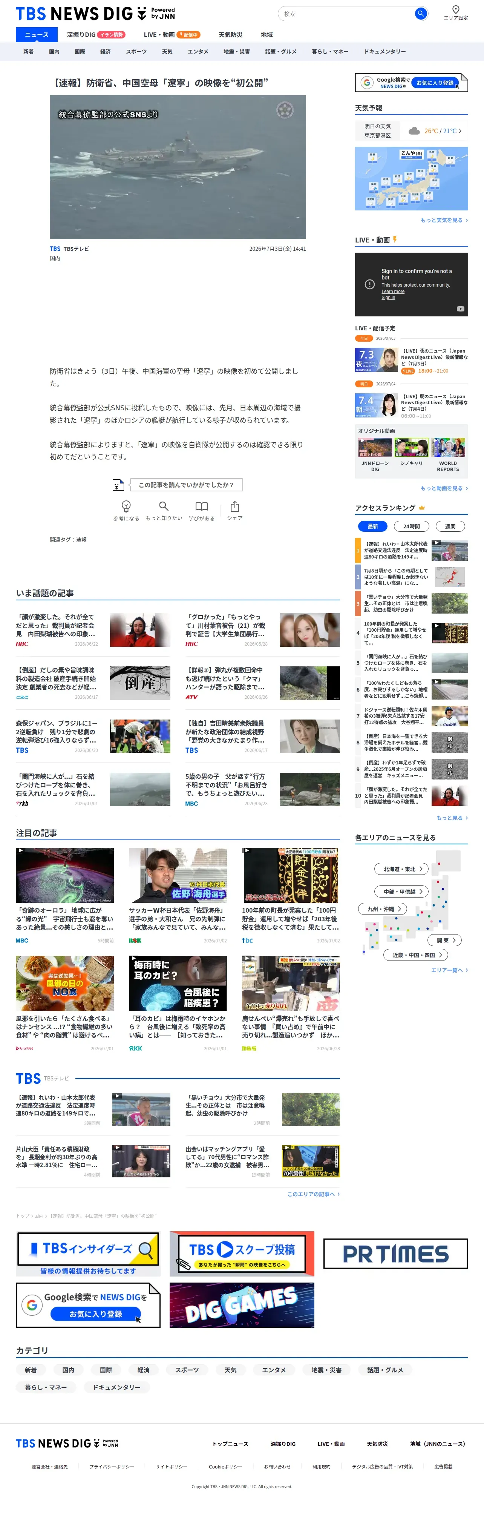Open the weather forecast map of Japan
Screen dimensions: 484x1539
412,179
